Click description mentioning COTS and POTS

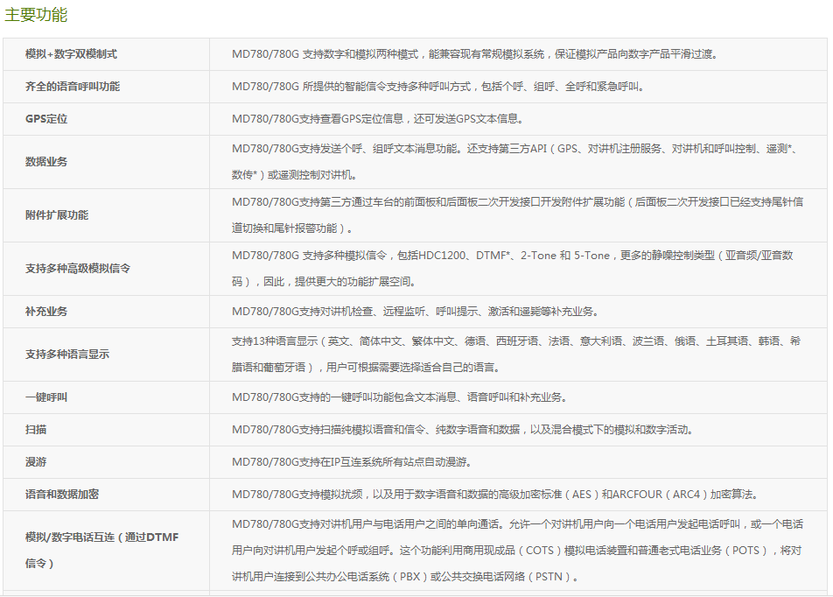517,551
